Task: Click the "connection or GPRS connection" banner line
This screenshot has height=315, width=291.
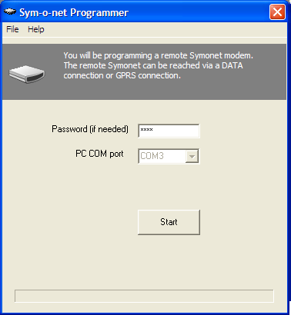Action: coord(122,75)
